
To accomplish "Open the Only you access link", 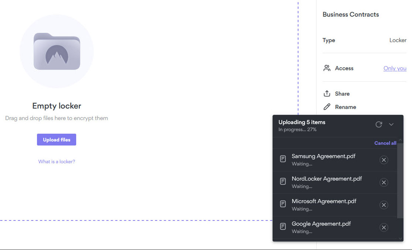I will click(395, 68).
